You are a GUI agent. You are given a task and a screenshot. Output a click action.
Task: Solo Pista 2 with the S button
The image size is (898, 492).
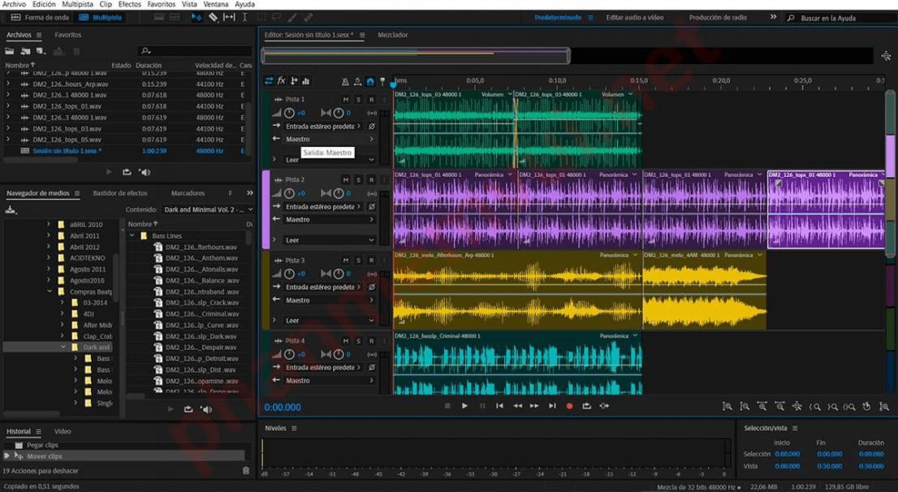(x=358, y=180)
